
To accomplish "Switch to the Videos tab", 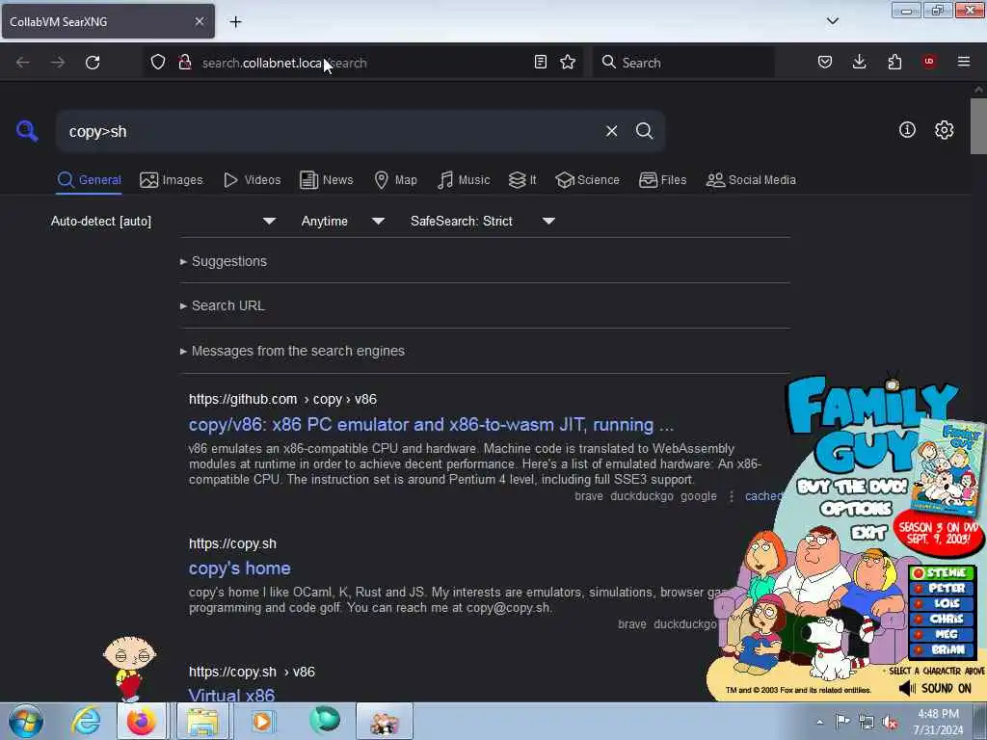I will [252, 180].
